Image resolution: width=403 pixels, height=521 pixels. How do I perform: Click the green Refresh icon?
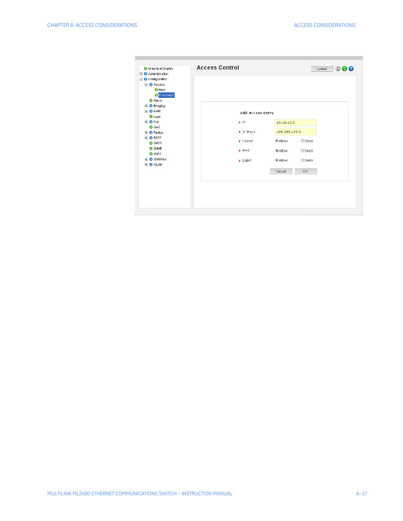click(x=344, y=69)
